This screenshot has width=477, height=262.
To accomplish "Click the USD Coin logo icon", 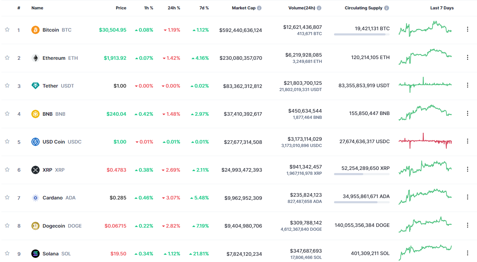I will coord(35,142).
